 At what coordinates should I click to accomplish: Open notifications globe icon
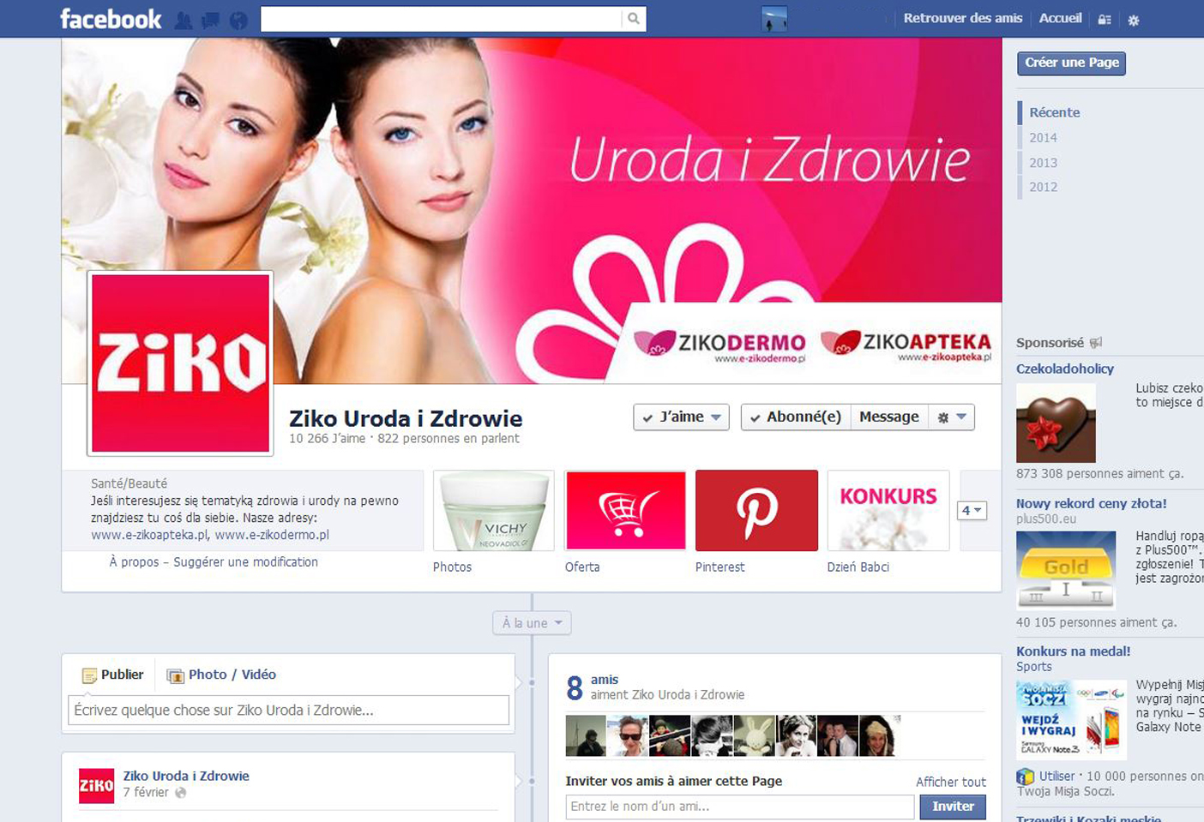coord(238,21)
